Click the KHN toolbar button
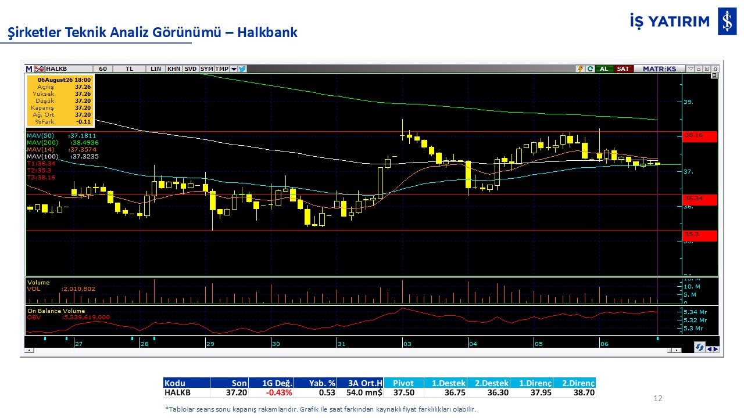Screen dimensions: 744x418 point(173,69)
